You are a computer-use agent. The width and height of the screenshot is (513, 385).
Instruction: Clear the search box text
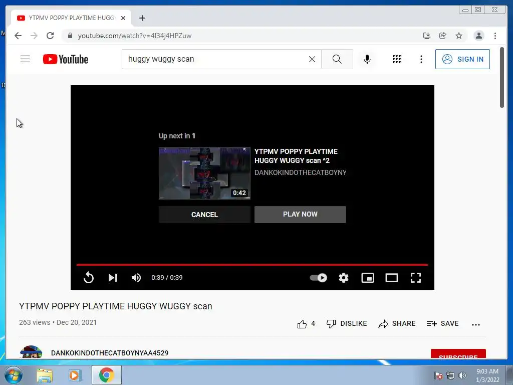coord(312,59)
